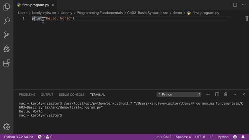
Task: Split the terminal pane
Action: coord(217,94)
